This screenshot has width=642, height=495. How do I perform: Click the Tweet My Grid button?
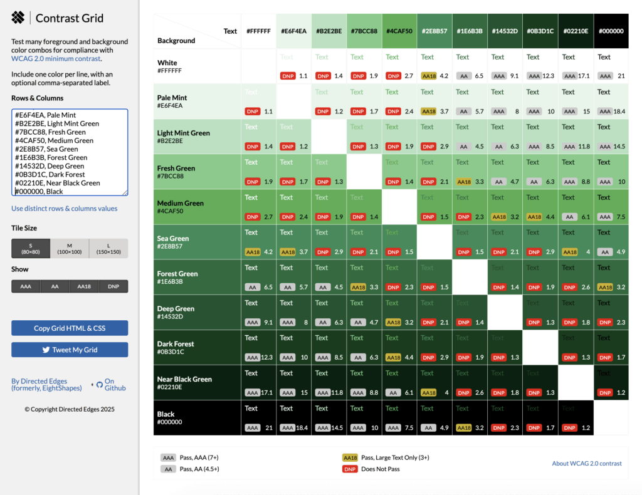pos(70,351)
